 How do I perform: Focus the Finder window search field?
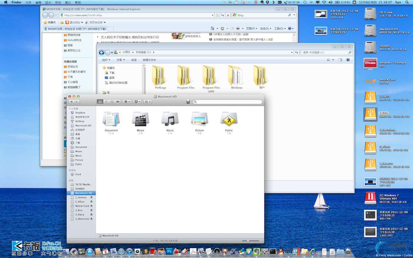click(x=228, y=102)
